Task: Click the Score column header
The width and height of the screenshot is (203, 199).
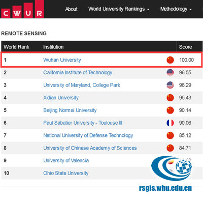Action: coord(185,47)
